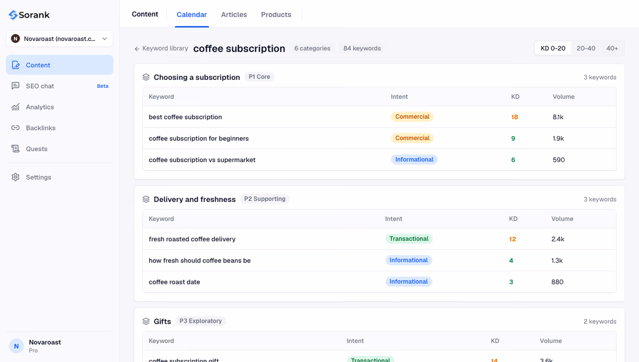The width and height of the screenshot is (639, 362).
Task: Click the 2 keywords count for Gifts
Action: tap(600, 322)
